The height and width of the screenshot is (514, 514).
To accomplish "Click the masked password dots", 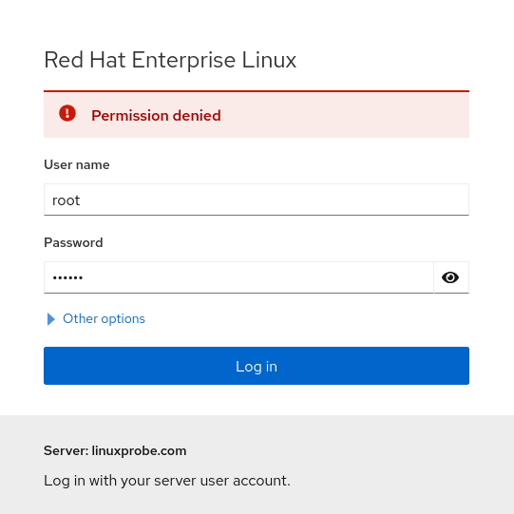I will tap(67, 278).
